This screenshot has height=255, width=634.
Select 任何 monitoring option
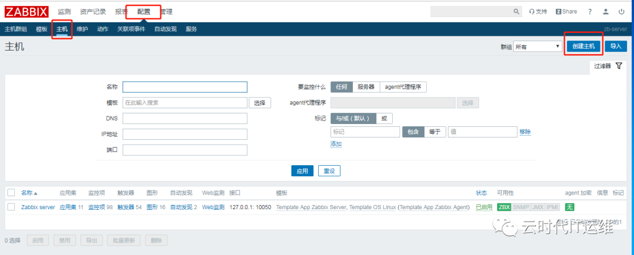coord(342,86)
